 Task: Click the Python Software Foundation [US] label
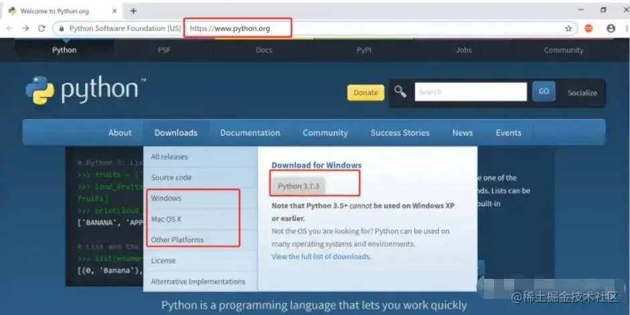(125, 29)
